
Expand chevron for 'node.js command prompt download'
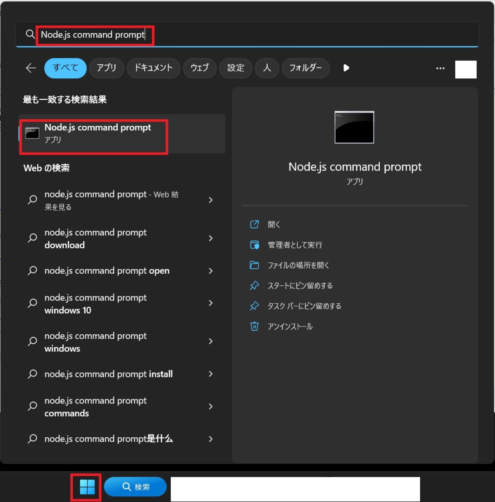click(211, 238)
